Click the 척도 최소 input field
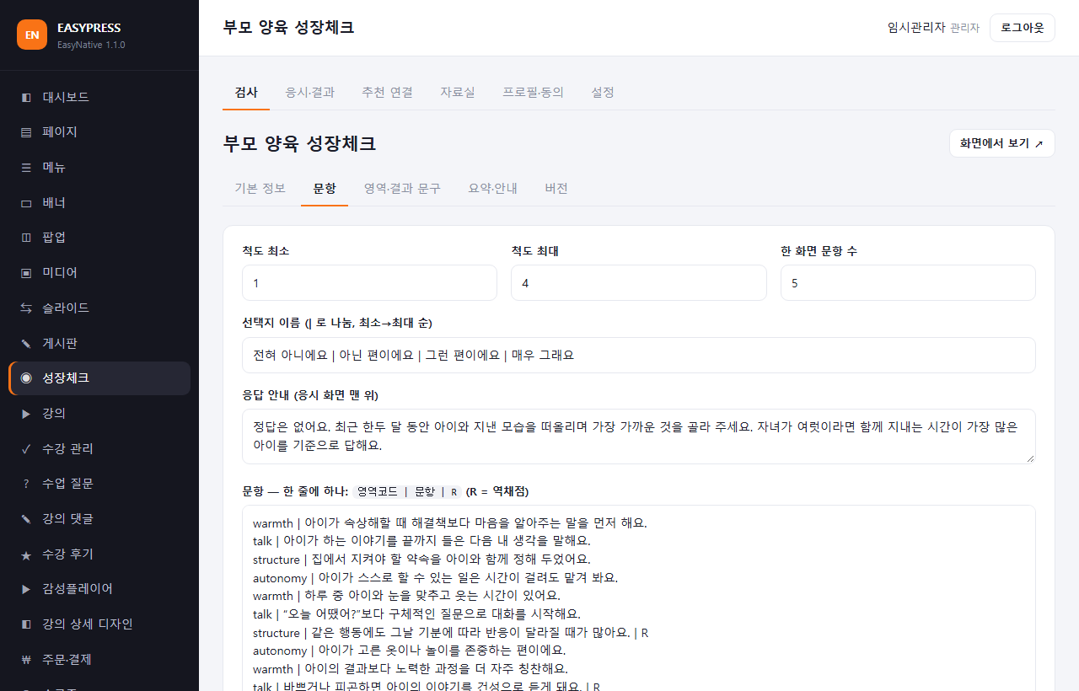The width and height of the screenshot is (1079, 691). tap(369, 283)
